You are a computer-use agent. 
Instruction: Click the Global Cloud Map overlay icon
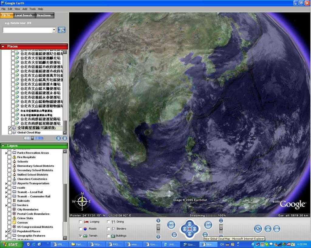pyautogui.click(x=14, y=133)
